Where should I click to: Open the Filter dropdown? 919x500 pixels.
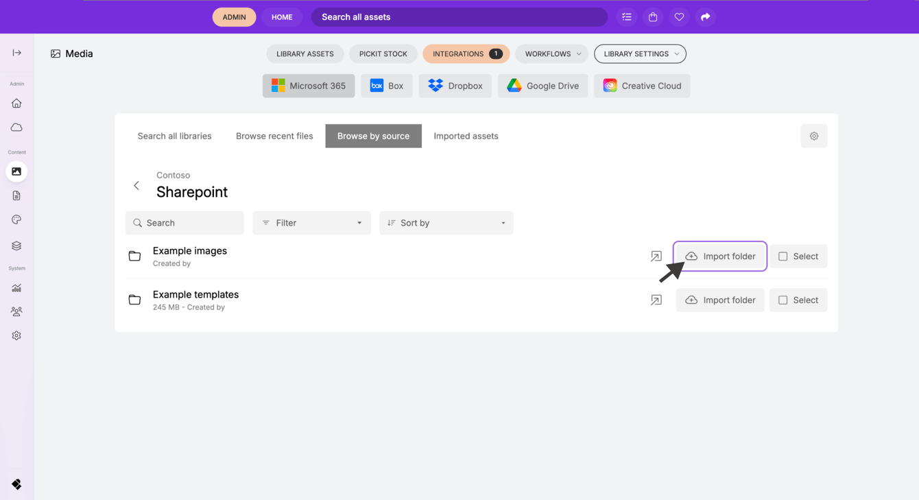click(311, 223)
